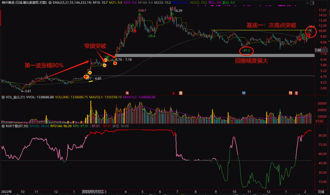Click the 15.00 label on the RSR axis
The image size is (330, 195).
pos(323,182)
